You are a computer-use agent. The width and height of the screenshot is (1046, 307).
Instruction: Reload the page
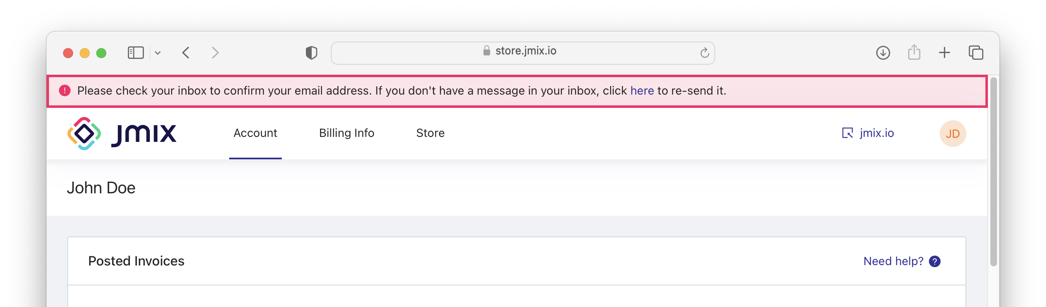pyautogui.click(x=704, y=53)
